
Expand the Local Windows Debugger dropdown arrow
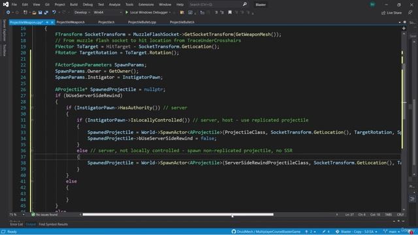[x=170, y=12]
